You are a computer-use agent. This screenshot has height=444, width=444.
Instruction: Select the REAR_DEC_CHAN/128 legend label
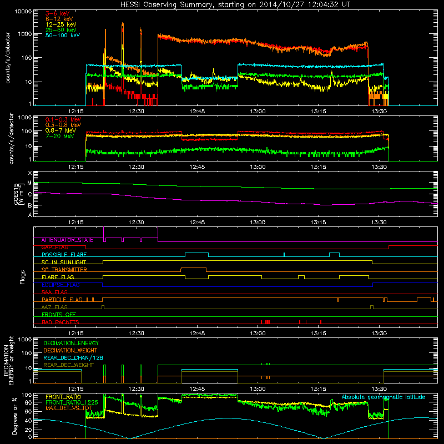[x=73, y=357]
